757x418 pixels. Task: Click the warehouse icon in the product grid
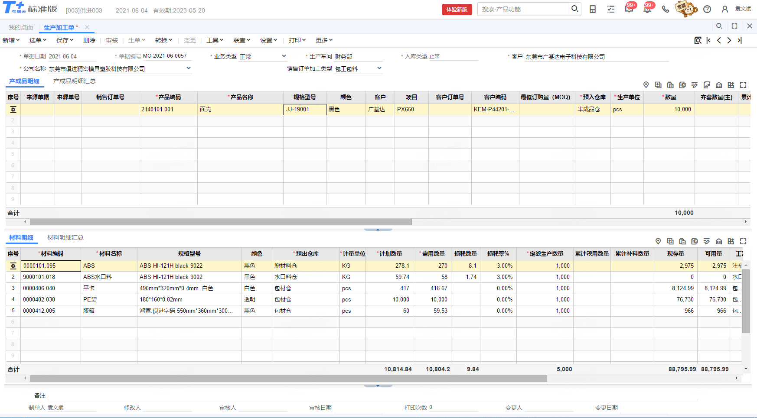click(719, 85)
